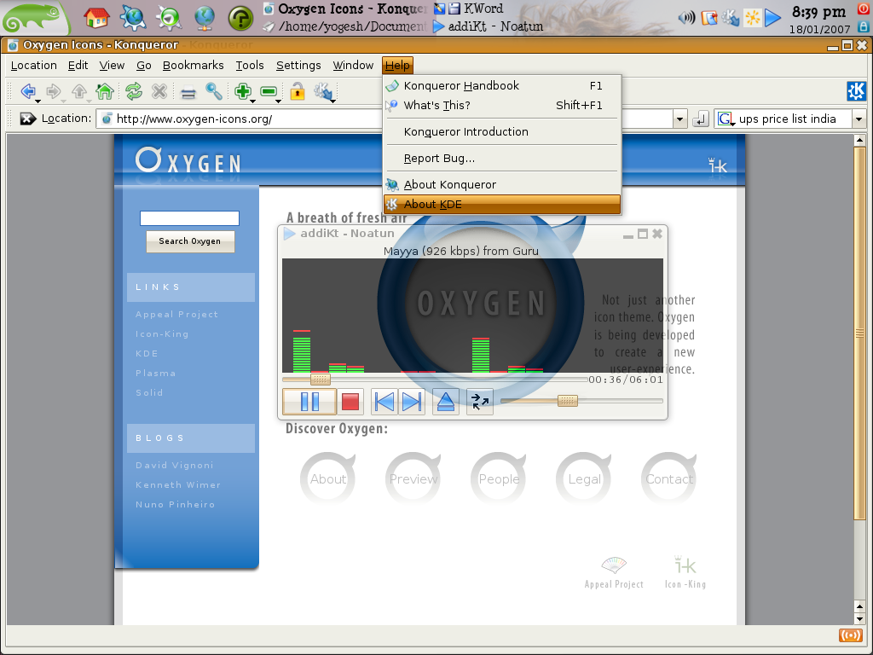The width and height of the screenshot is (873, 655).
Task: Click the location URL address field
Action: [384, 119]
